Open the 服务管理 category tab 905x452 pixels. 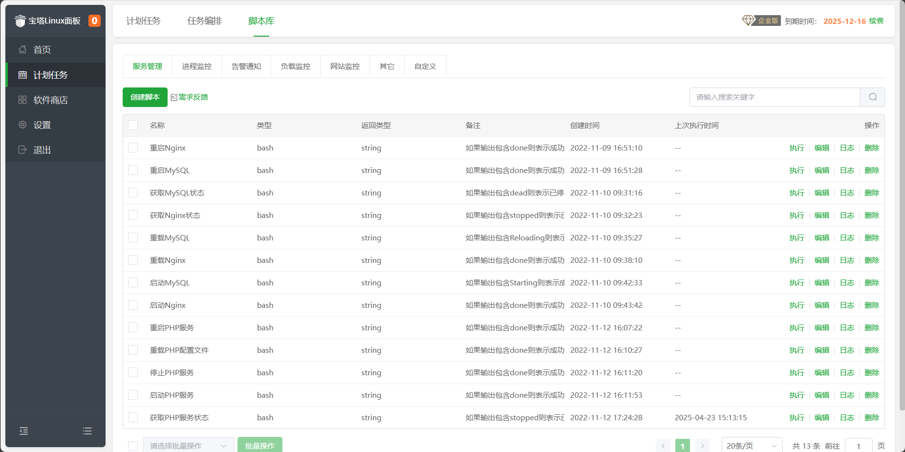[148, 66]
